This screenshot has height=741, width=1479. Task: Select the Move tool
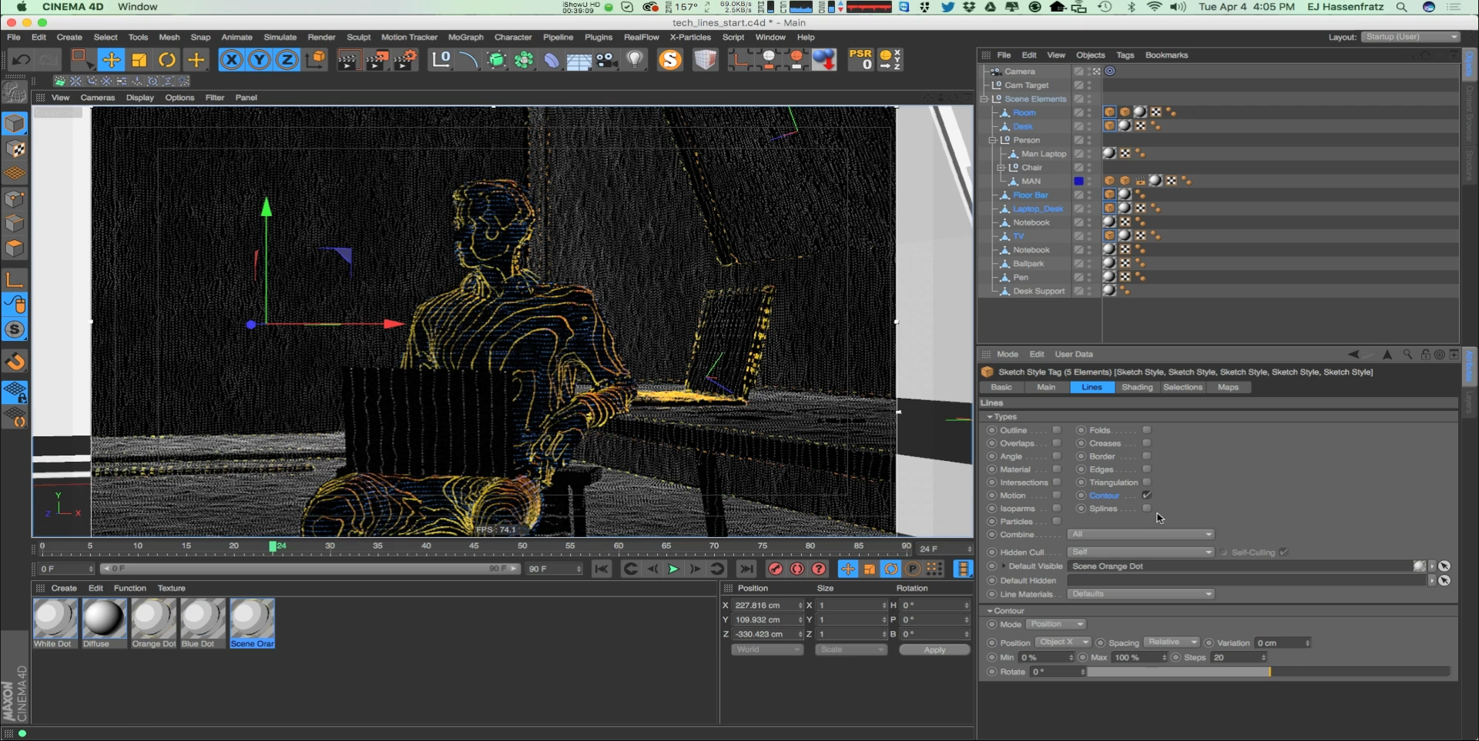pyautogui.click(x=111, y=59)
